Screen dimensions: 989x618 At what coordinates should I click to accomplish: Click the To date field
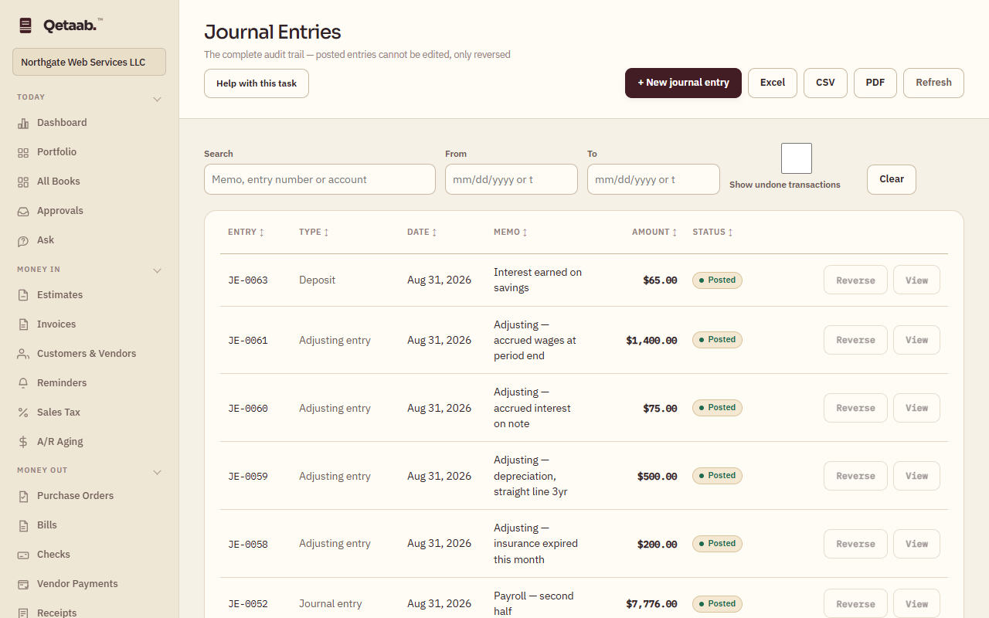[654, 179]
